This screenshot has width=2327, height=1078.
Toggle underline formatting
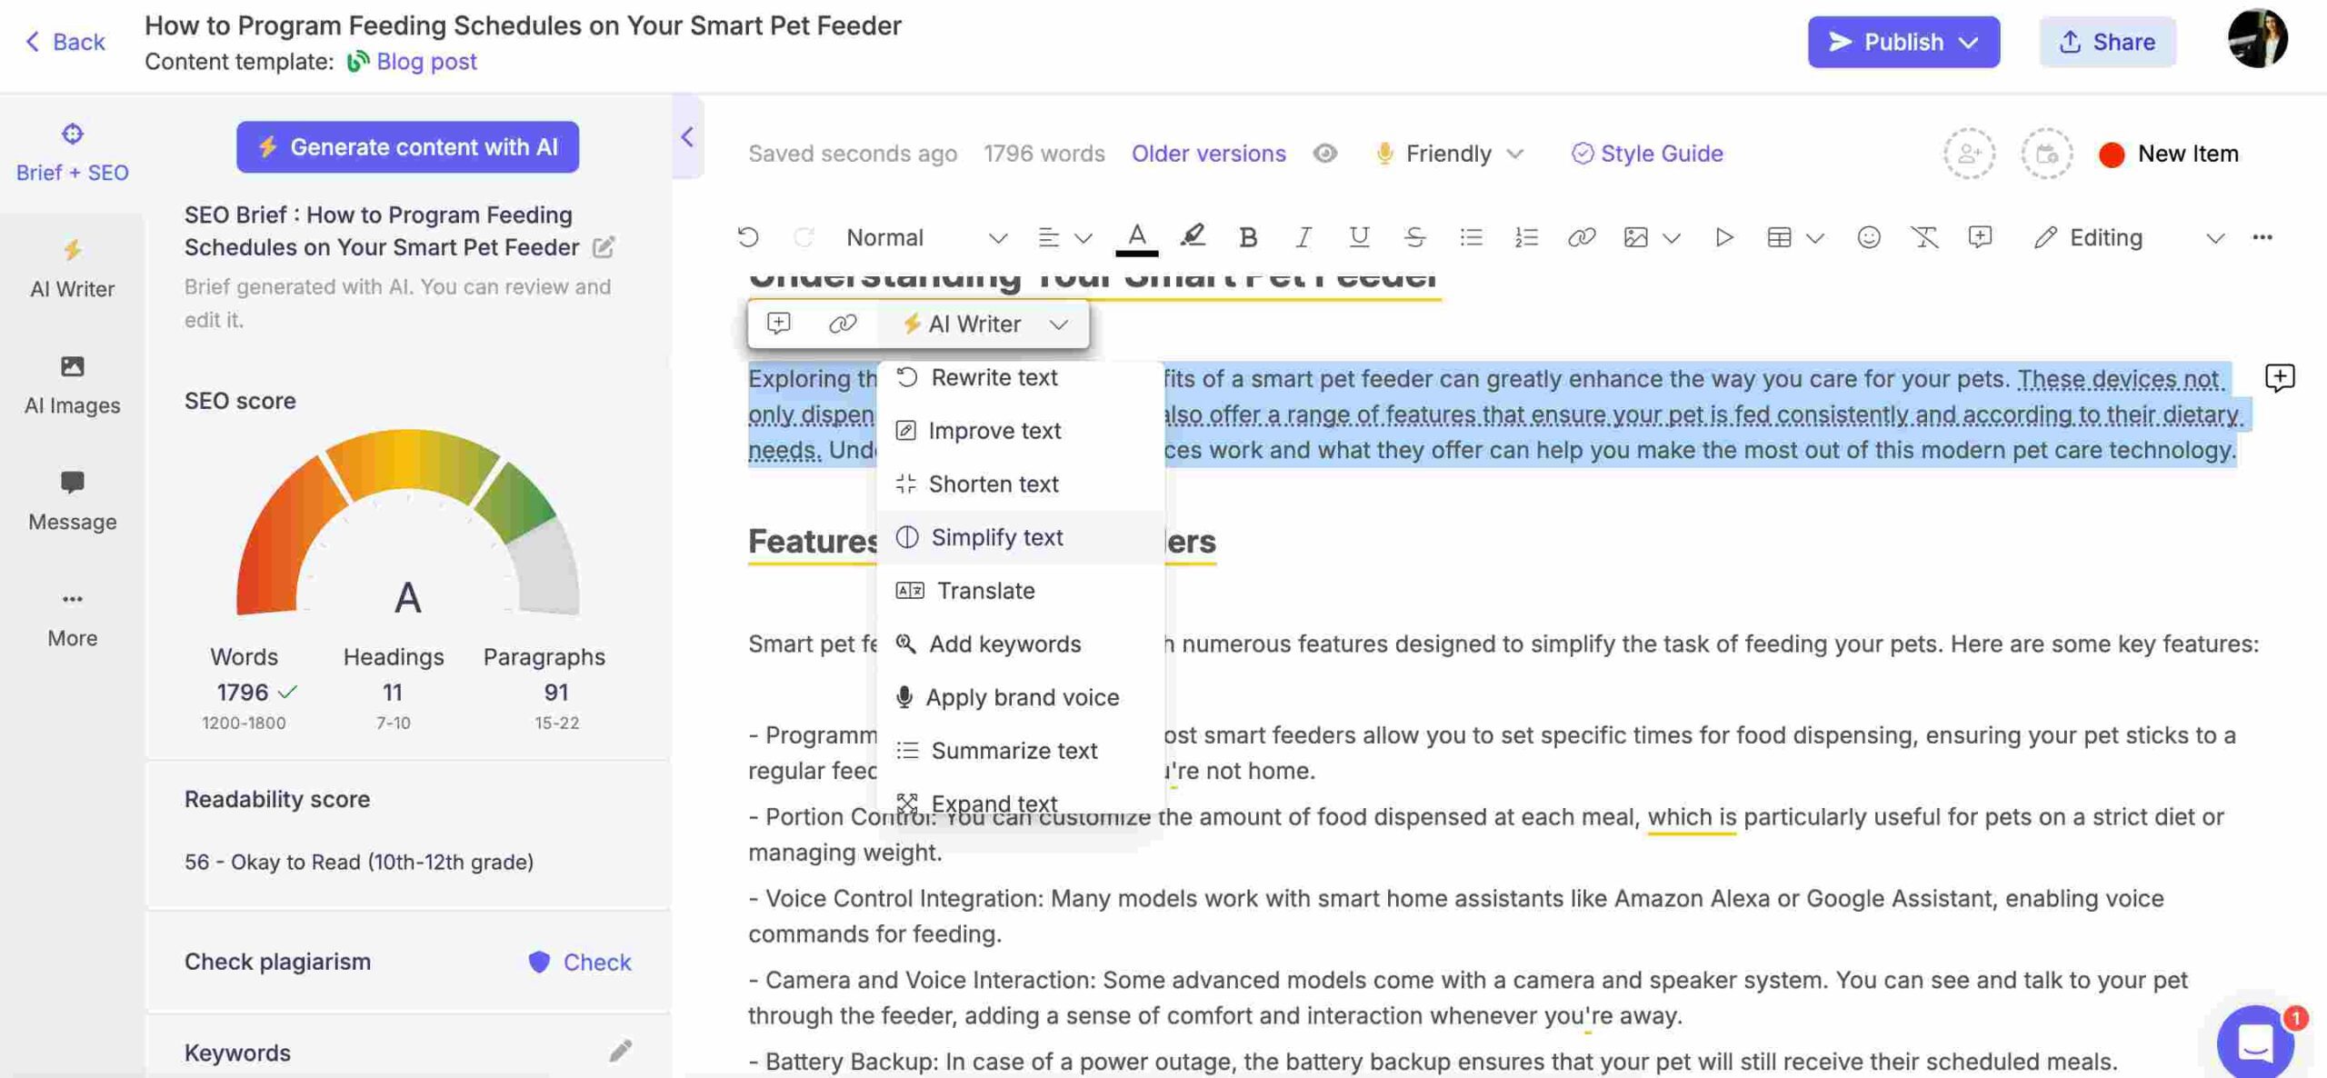[x=1358, y=237]
